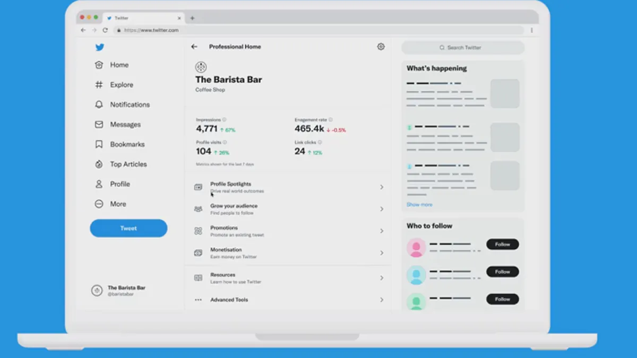The image size is (637, 358).
Task: Click the Link clicks value 24
Action: pos(300,151)
